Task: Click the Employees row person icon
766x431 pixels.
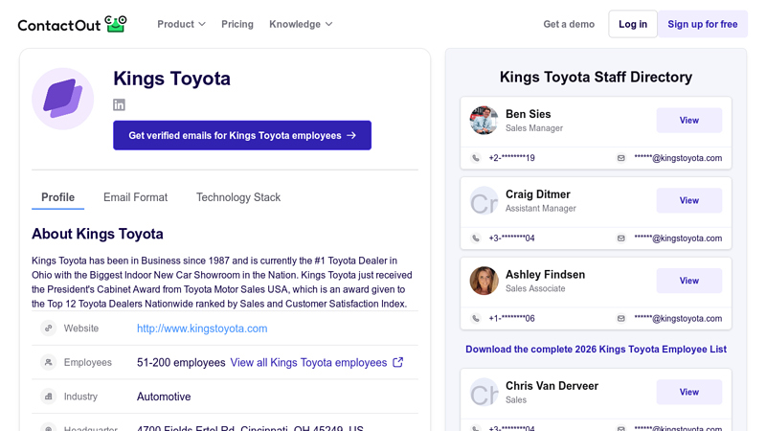Action: pyautogui.click(x=49, y=362)
